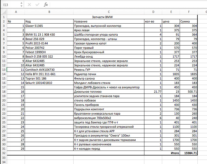Click the виброизоляция 700x500x2 cell
The width and height of the screenshot is (207, 164).
[109, 118]
